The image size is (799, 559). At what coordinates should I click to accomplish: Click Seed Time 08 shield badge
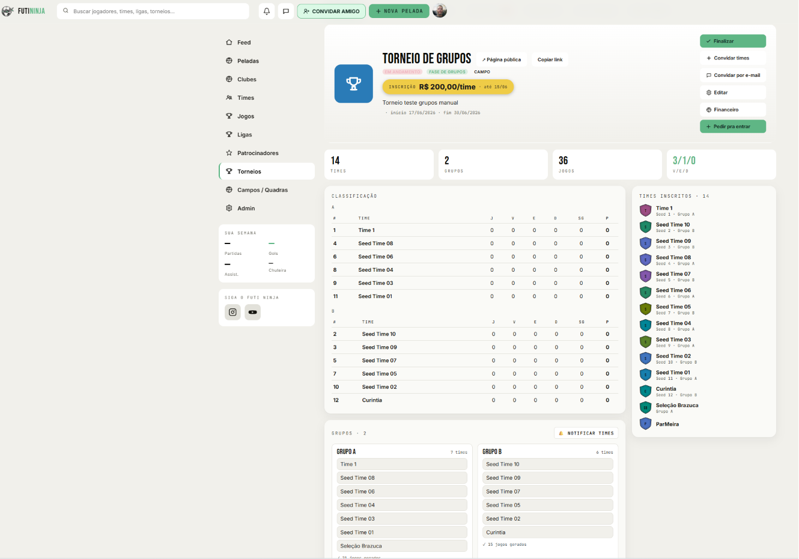[646, 260]
